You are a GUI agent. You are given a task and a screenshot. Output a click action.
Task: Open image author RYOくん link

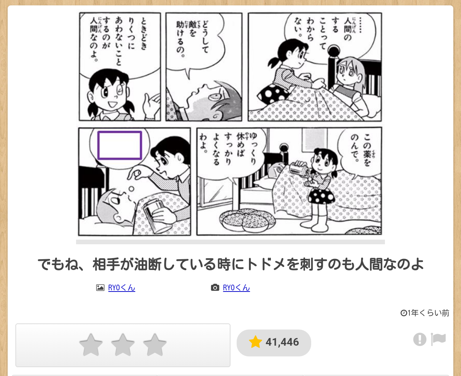point(122,288)
